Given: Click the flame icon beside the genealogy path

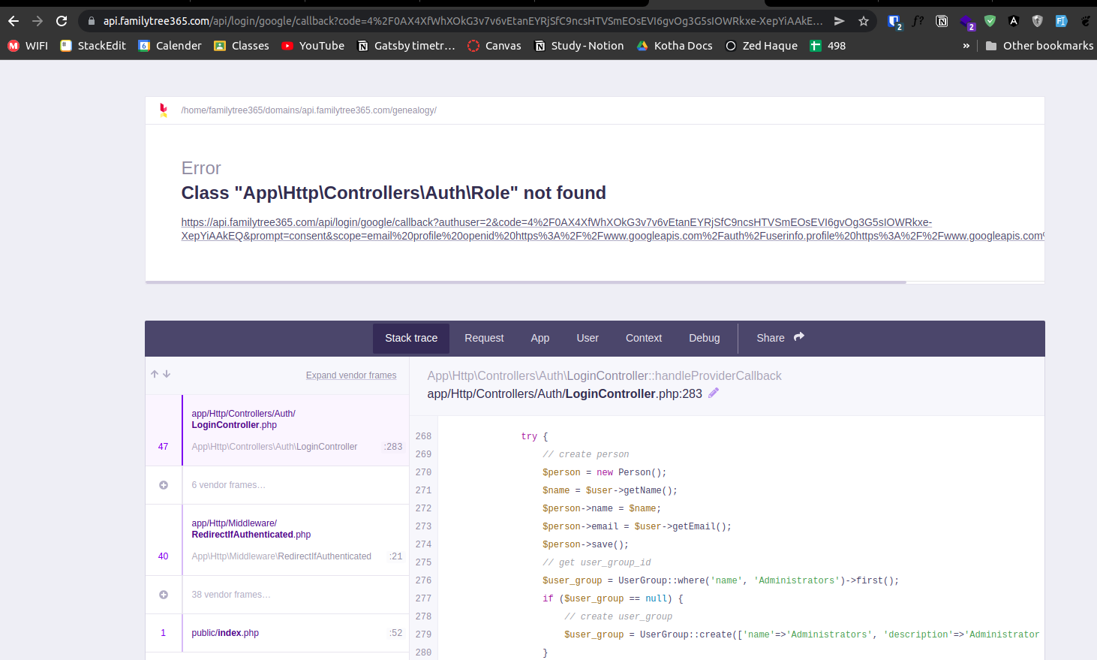Looking at the screenshot, I should 164,110.
